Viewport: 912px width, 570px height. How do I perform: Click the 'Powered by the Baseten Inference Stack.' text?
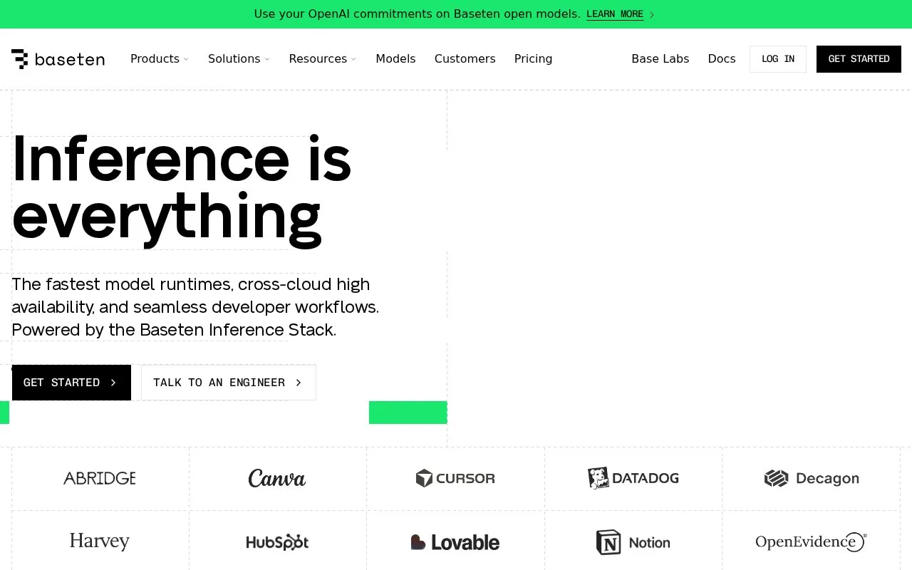point(174,330)
